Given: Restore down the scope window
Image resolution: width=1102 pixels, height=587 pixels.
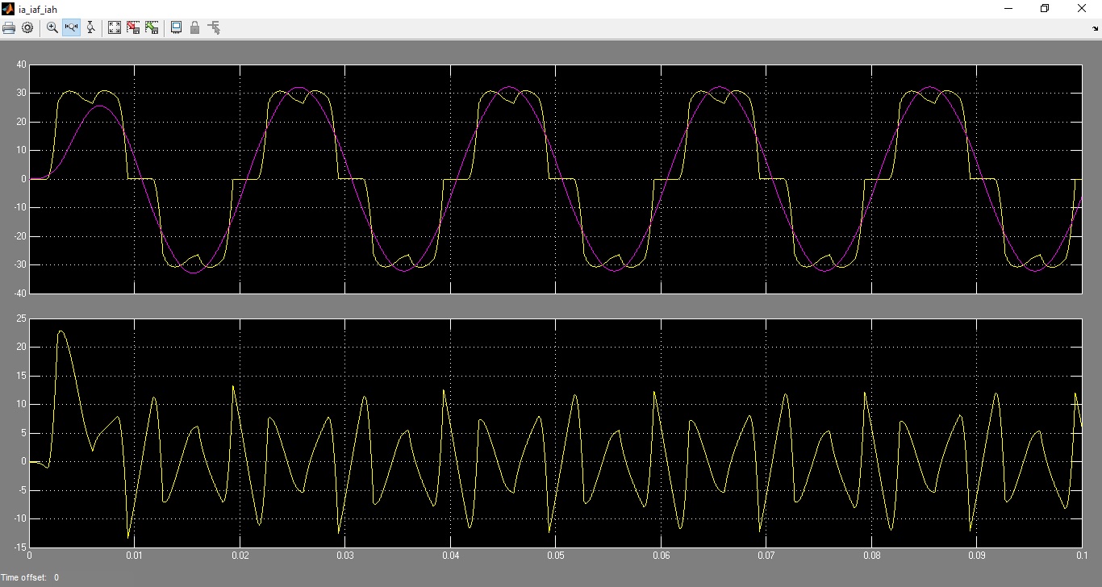Looking at the screenshot, I should tap(1045, 9).
